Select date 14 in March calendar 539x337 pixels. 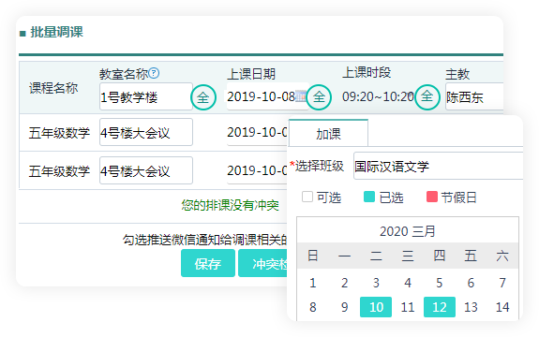click(x=502, y=307)
